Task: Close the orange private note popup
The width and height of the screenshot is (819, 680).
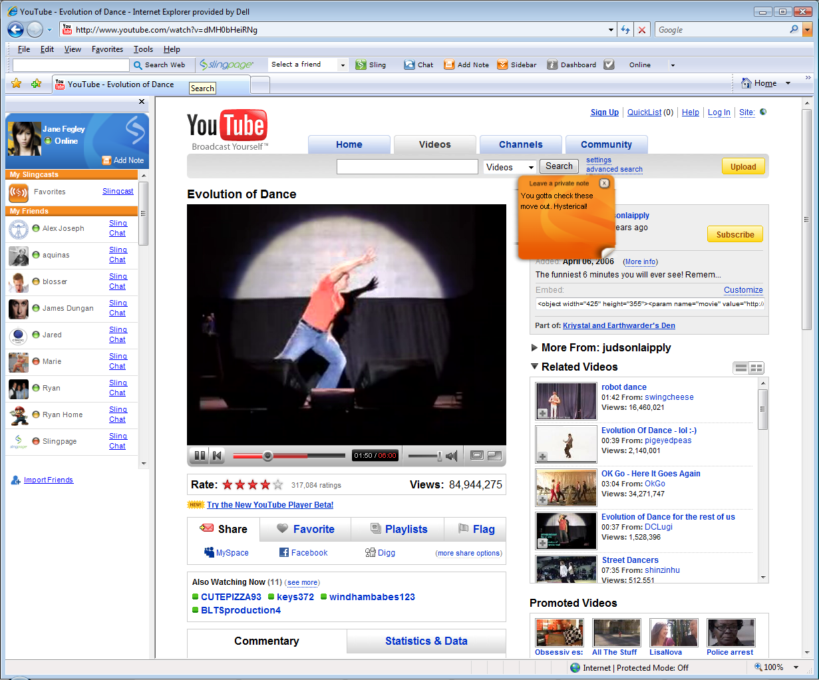Action: point(604,183)
